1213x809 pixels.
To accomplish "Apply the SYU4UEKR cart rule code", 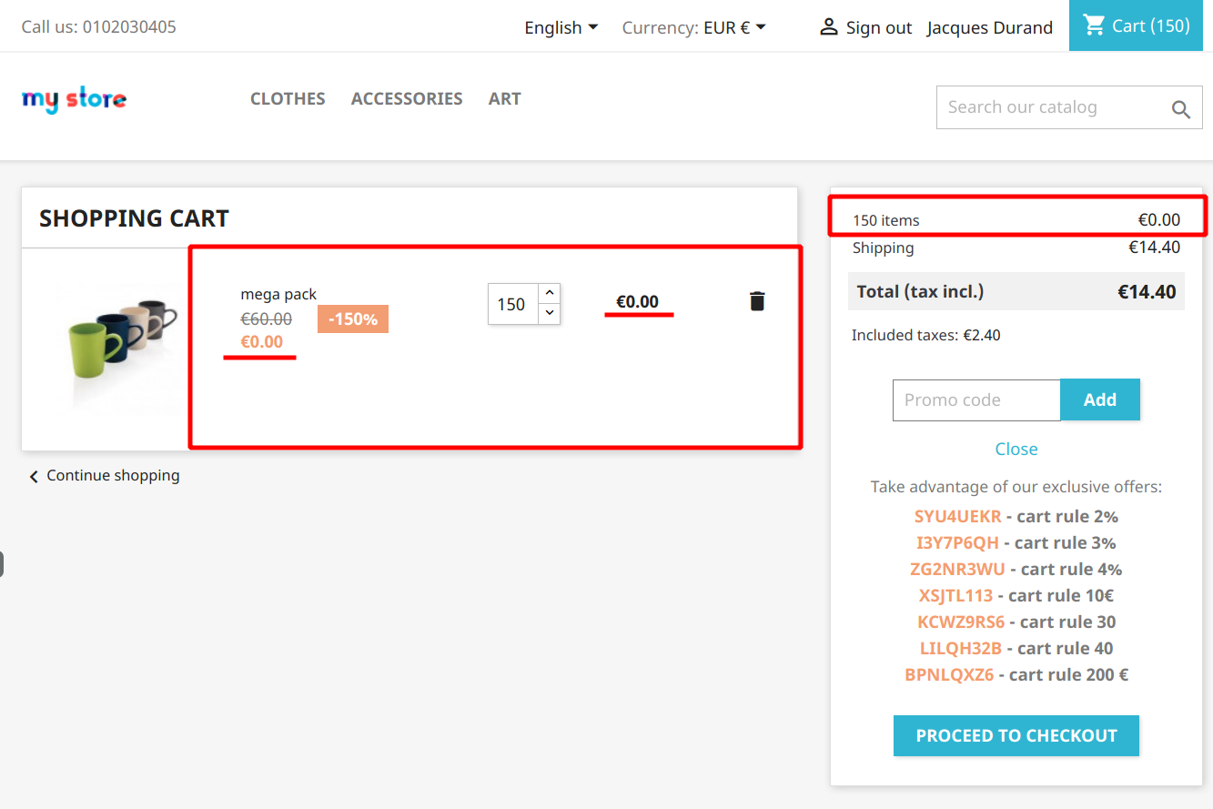I will [x=957, y=516].
